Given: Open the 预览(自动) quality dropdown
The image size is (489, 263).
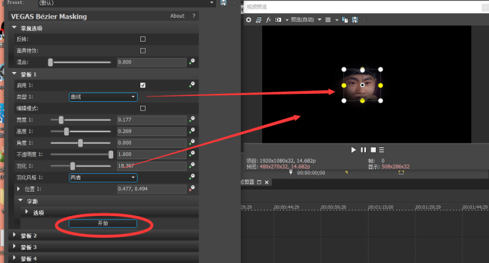Looking at the screenshot, I should [320, 20].
